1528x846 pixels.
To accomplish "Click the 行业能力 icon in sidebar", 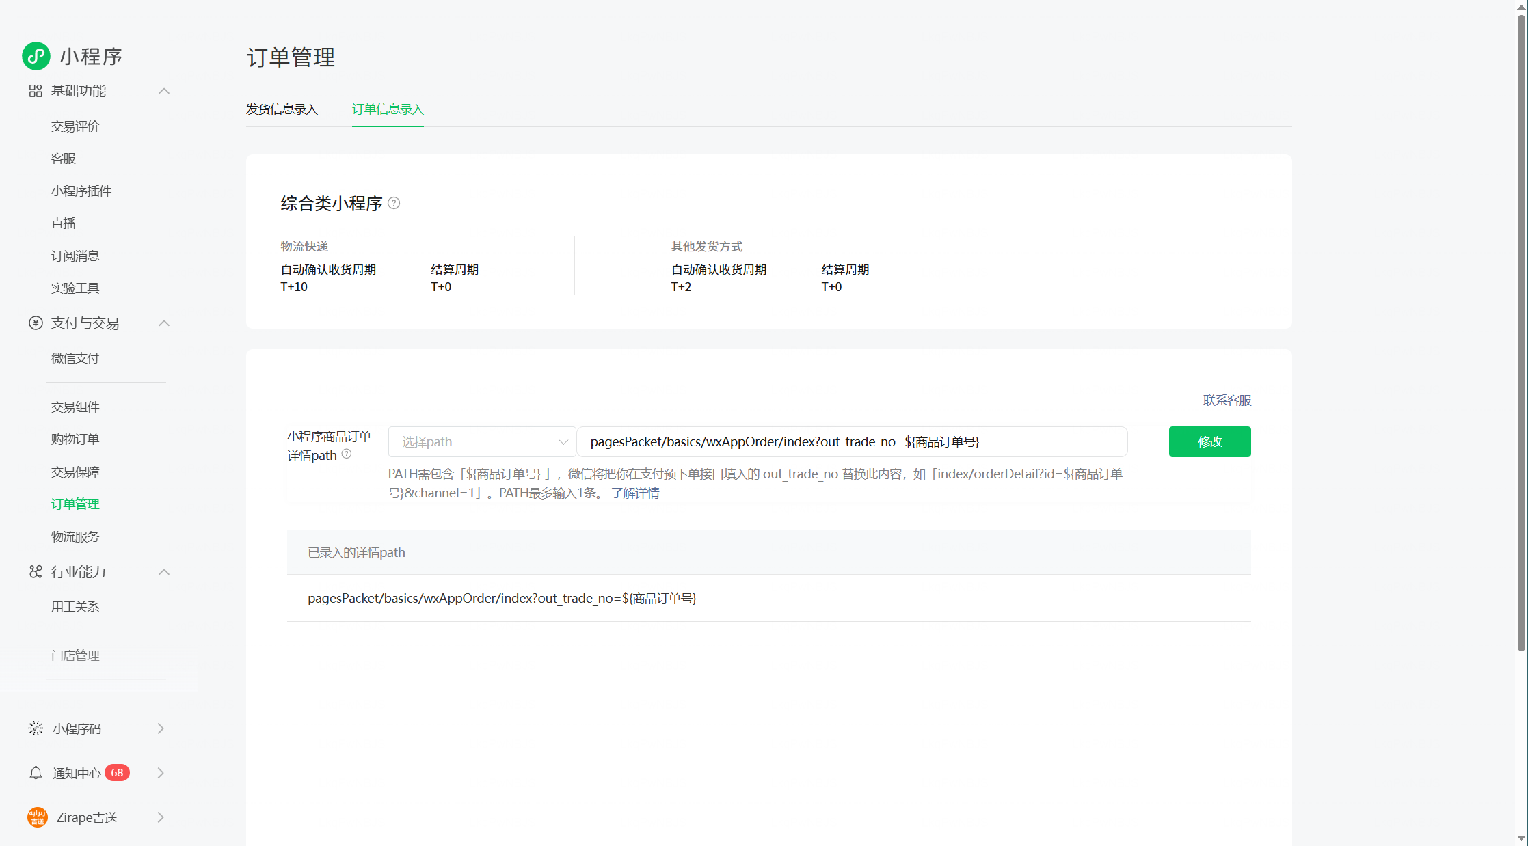I will (36, 572).
